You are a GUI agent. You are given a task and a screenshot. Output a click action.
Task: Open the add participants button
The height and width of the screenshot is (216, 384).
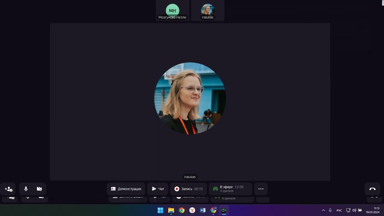click(x=8, y=189)
